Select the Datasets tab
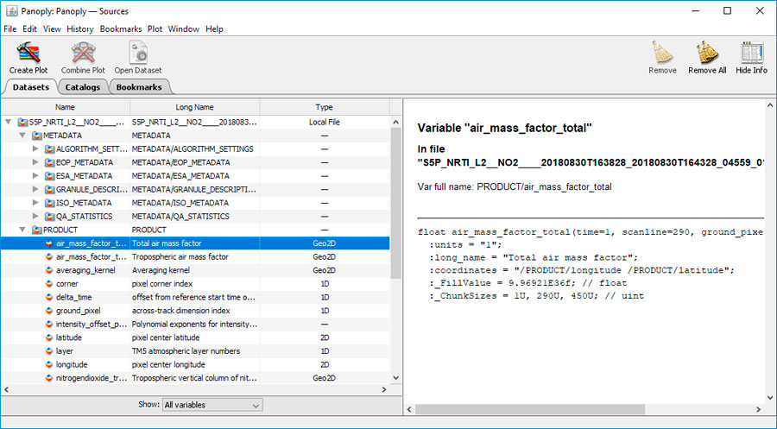Screen dimensions: 777x429 pyautogui.click(x=31, y=87)
